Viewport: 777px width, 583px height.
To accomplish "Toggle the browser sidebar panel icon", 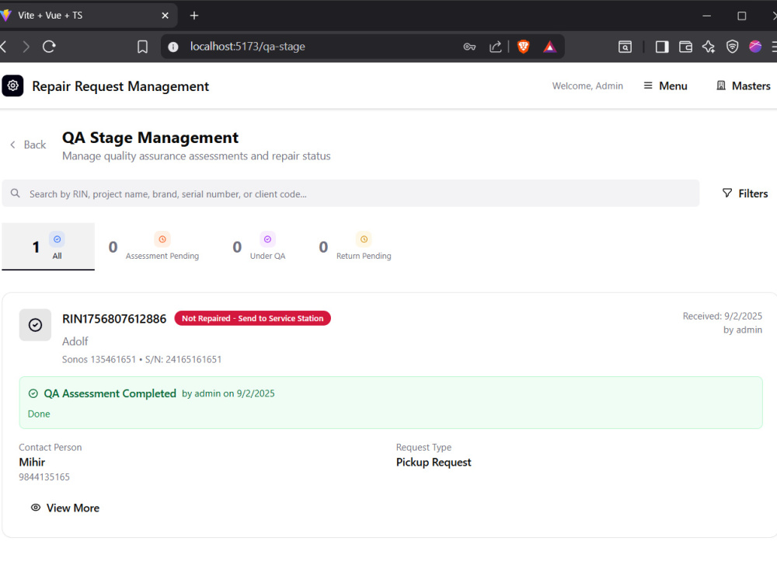I will point(662,47).
